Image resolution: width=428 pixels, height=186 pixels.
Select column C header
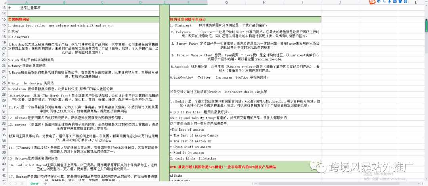click(x=102, y=2)
